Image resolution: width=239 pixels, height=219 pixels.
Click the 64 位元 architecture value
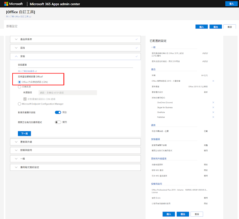[x=204, y=75]
